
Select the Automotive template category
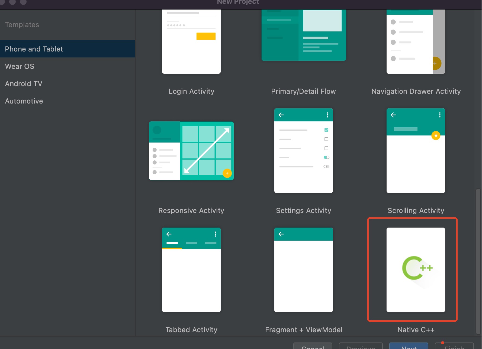(68, 101)
